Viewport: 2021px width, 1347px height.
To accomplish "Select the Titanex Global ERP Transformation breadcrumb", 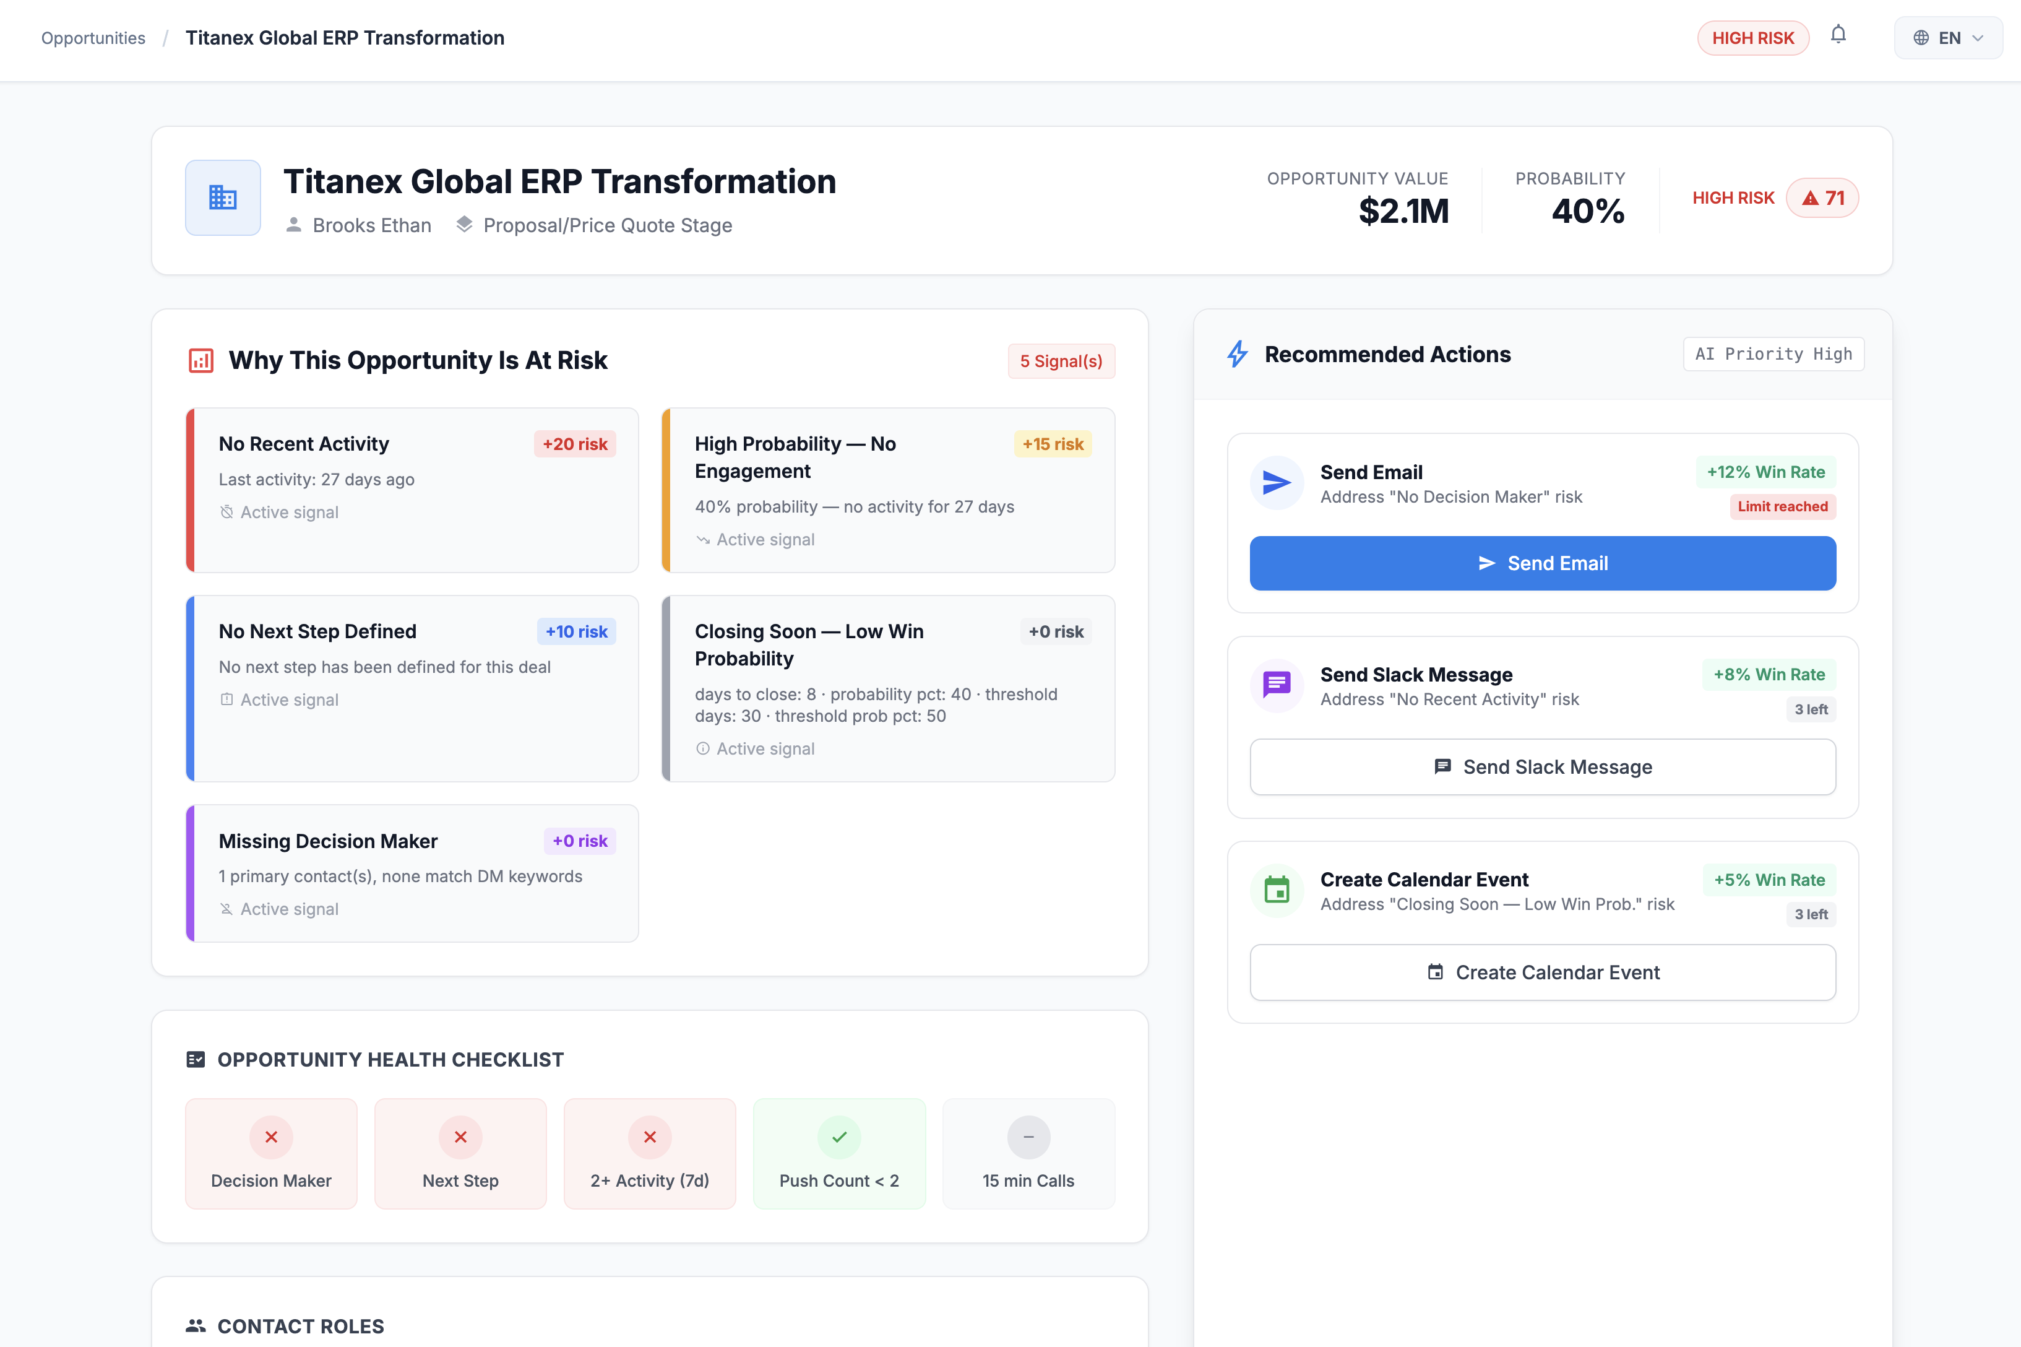I will click(344, 38).
